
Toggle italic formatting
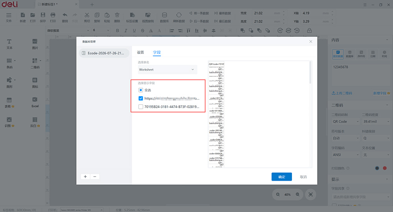tap(126, 31)
